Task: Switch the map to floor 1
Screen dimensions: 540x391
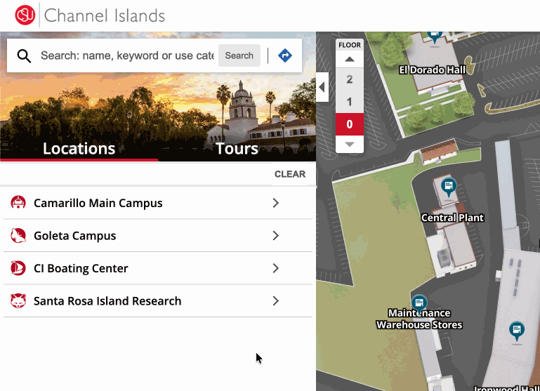Action: (350, 102)
